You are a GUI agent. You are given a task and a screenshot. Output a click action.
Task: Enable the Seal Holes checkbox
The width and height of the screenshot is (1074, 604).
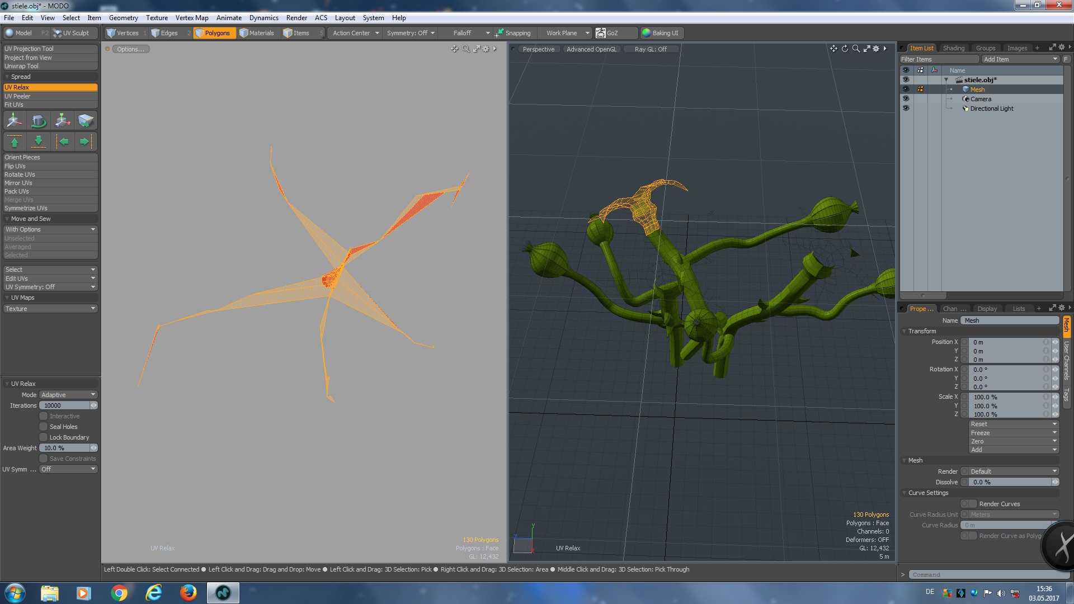pos(43,427)
